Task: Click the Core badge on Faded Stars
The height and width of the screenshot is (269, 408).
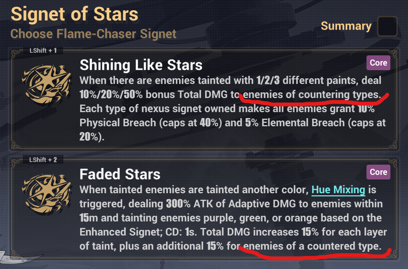Action: (378, 172)
